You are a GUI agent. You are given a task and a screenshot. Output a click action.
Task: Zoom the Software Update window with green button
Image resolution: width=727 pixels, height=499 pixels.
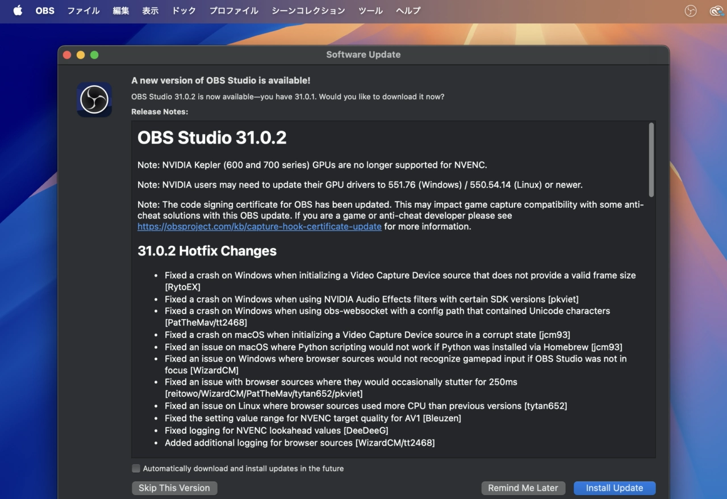[94, 55]
